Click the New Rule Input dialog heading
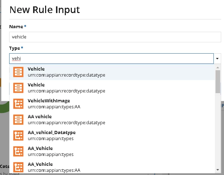 coord(45,10)
